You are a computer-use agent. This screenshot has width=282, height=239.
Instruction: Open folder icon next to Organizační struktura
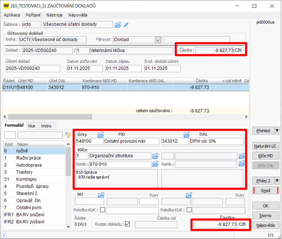(x=156, y=156)
